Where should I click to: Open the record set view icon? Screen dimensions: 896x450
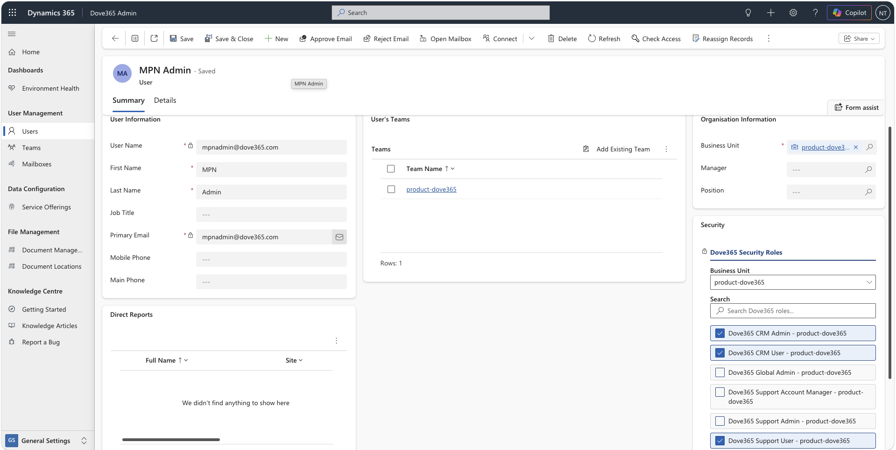(x=135, y=38)
